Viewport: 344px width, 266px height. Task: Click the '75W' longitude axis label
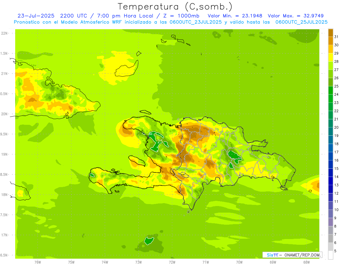click(x=71, y=262)
